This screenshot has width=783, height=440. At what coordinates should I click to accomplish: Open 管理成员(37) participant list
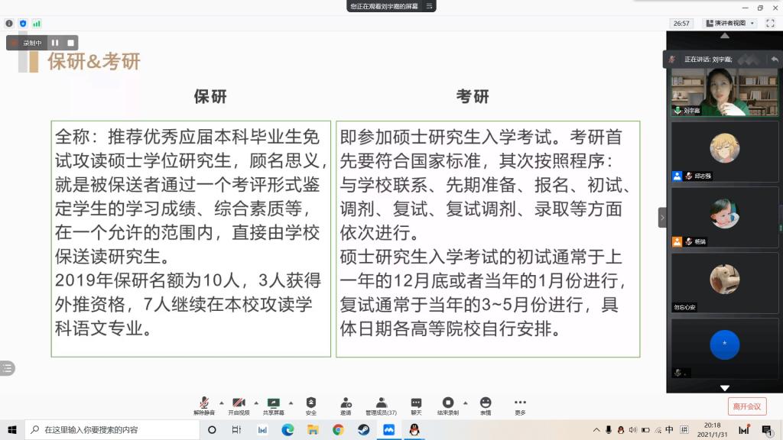[x=381, y=405]
